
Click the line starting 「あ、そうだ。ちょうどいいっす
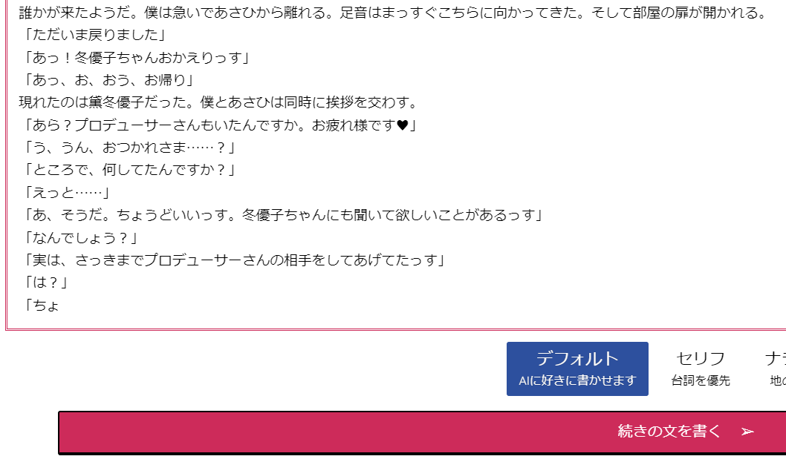[282, 215]
